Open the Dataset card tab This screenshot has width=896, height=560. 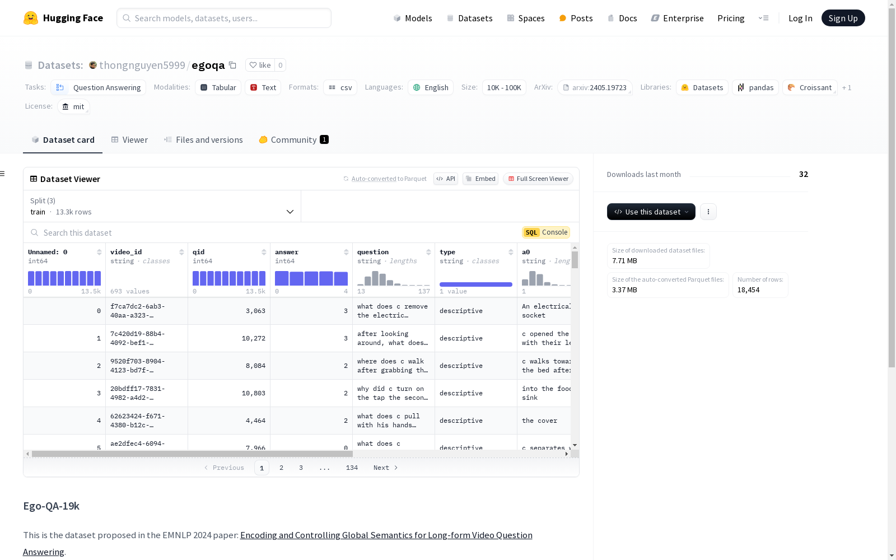pos(63,140)
